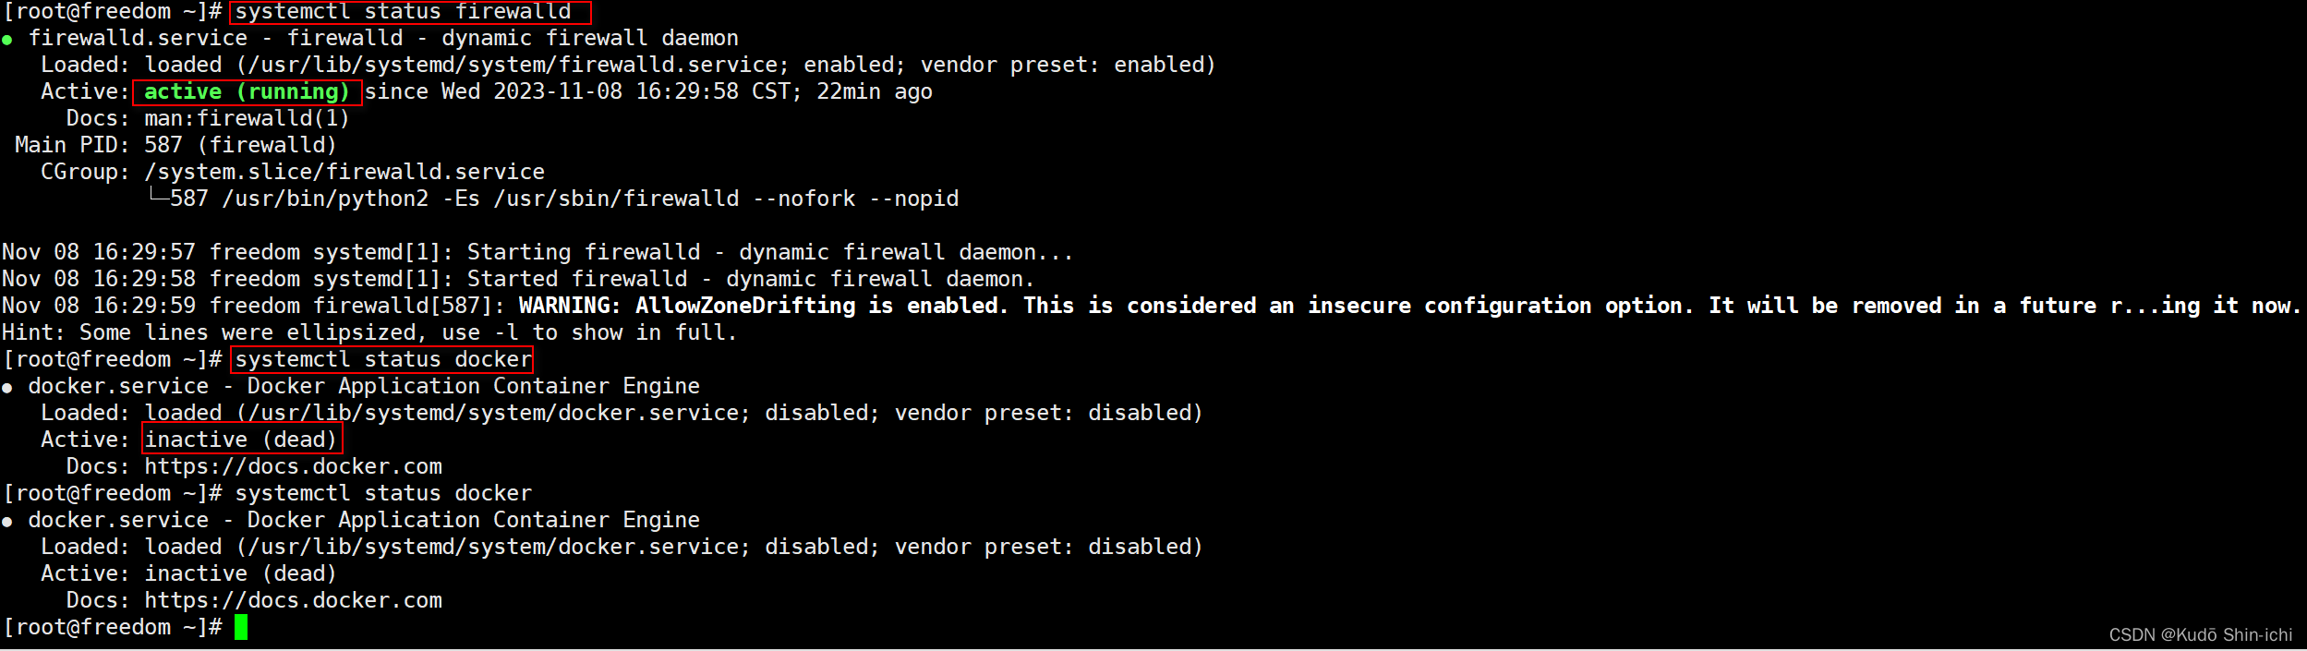This screenshot has height=651, width=2307.
Task: Click the first https://docs.docker.com link
Action: point(294,466)
